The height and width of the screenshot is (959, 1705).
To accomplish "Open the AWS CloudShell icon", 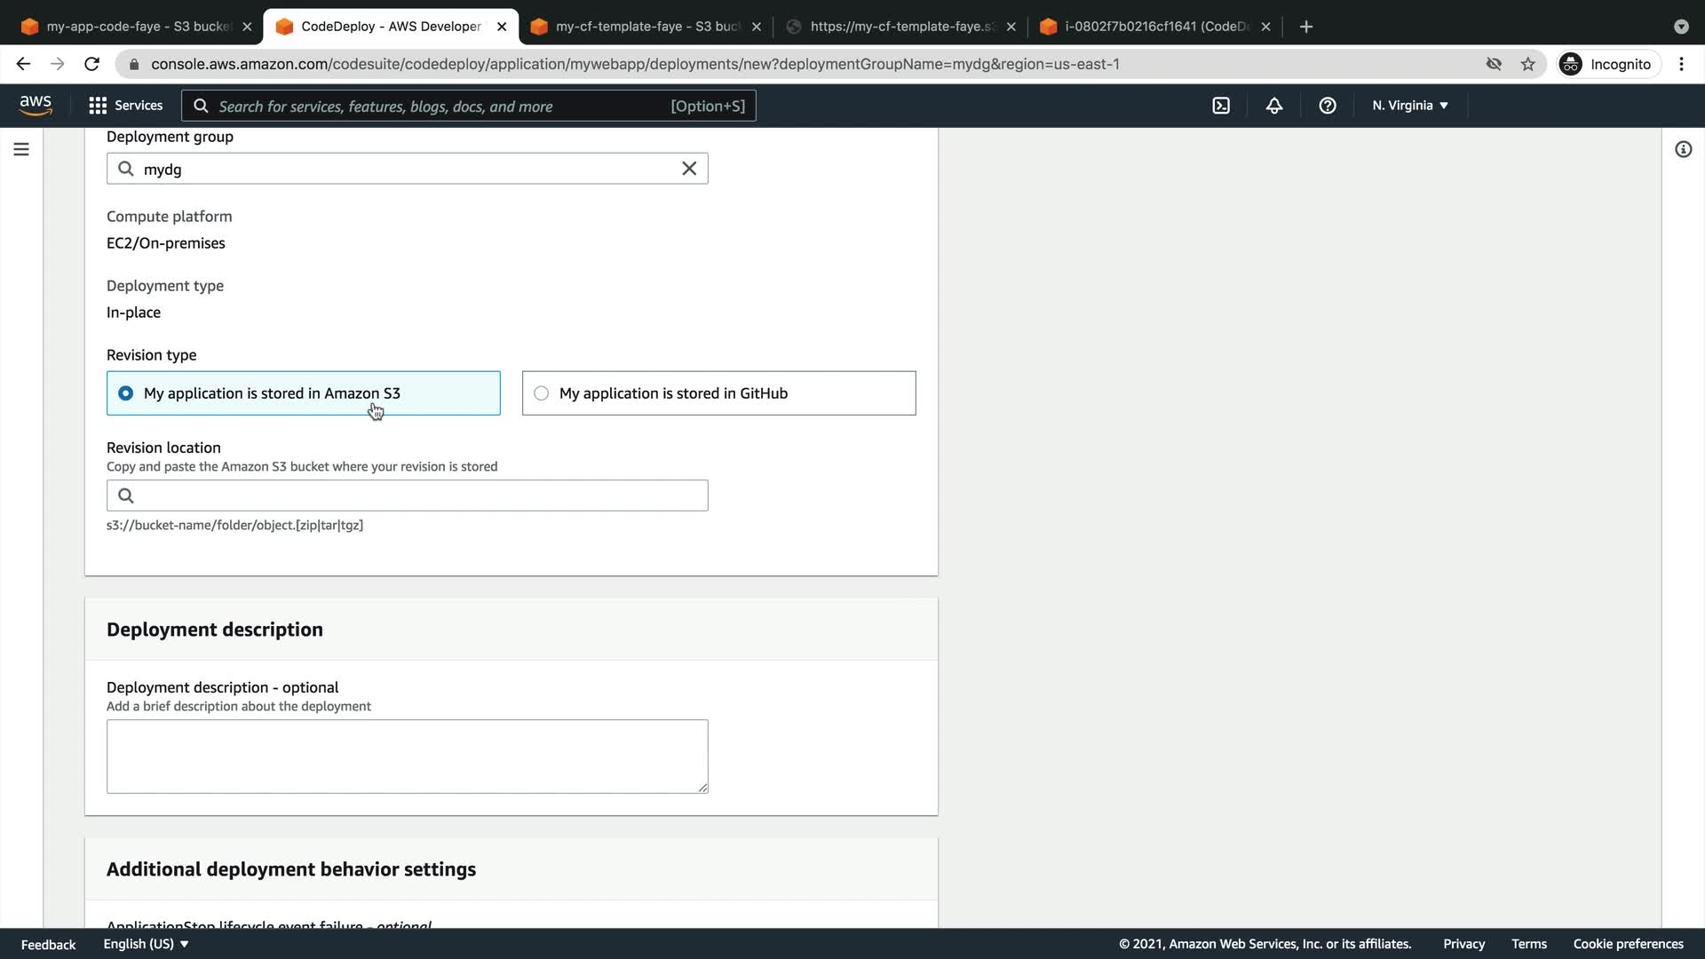I will point(1221,106).
